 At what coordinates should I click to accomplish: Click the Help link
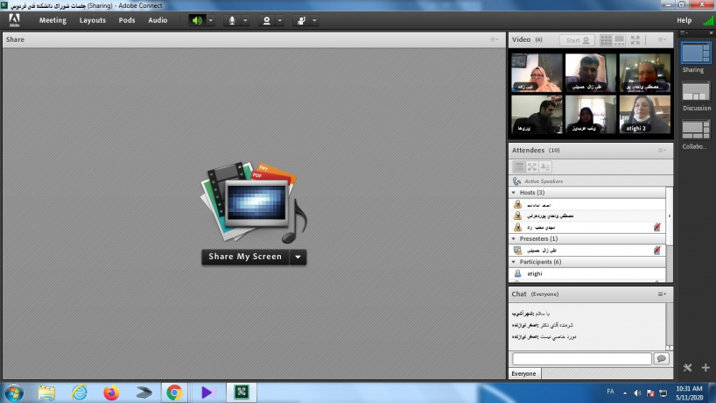(684, 20)
